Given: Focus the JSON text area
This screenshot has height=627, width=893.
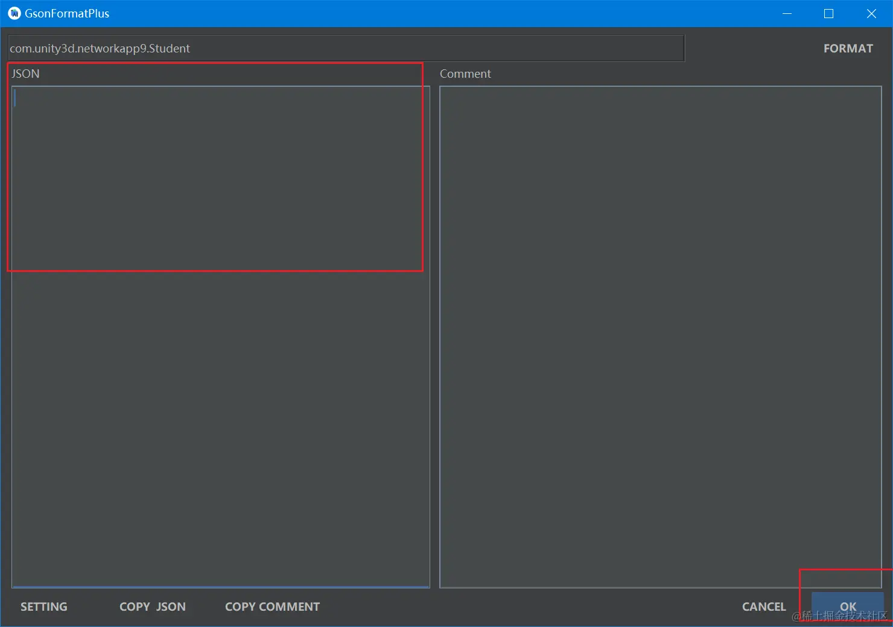Looking at the screenshot, I should coord(221,337).
